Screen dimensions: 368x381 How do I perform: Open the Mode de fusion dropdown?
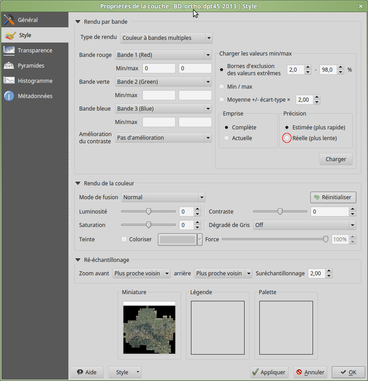(163, 197)
